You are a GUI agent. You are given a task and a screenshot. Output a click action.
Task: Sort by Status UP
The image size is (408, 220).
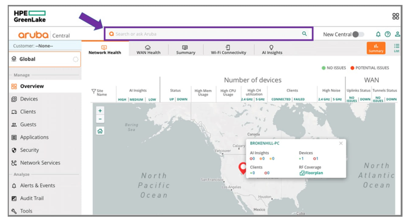pos(172,99)
